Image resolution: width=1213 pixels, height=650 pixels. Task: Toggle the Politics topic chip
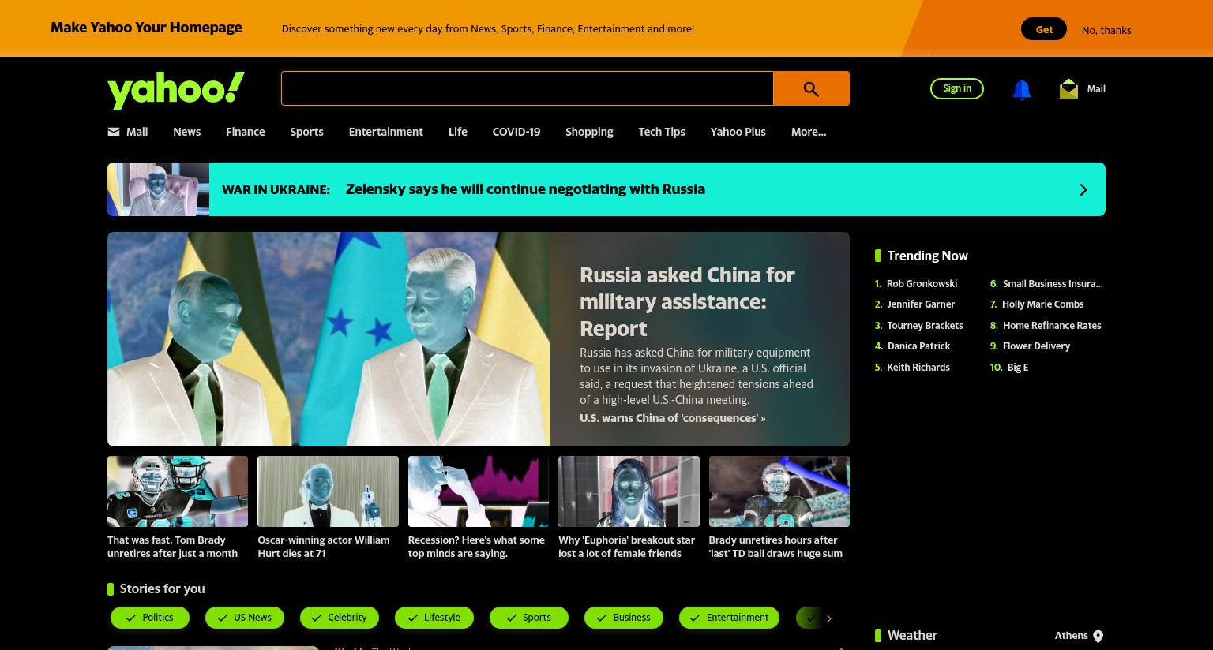pos(150,618)
